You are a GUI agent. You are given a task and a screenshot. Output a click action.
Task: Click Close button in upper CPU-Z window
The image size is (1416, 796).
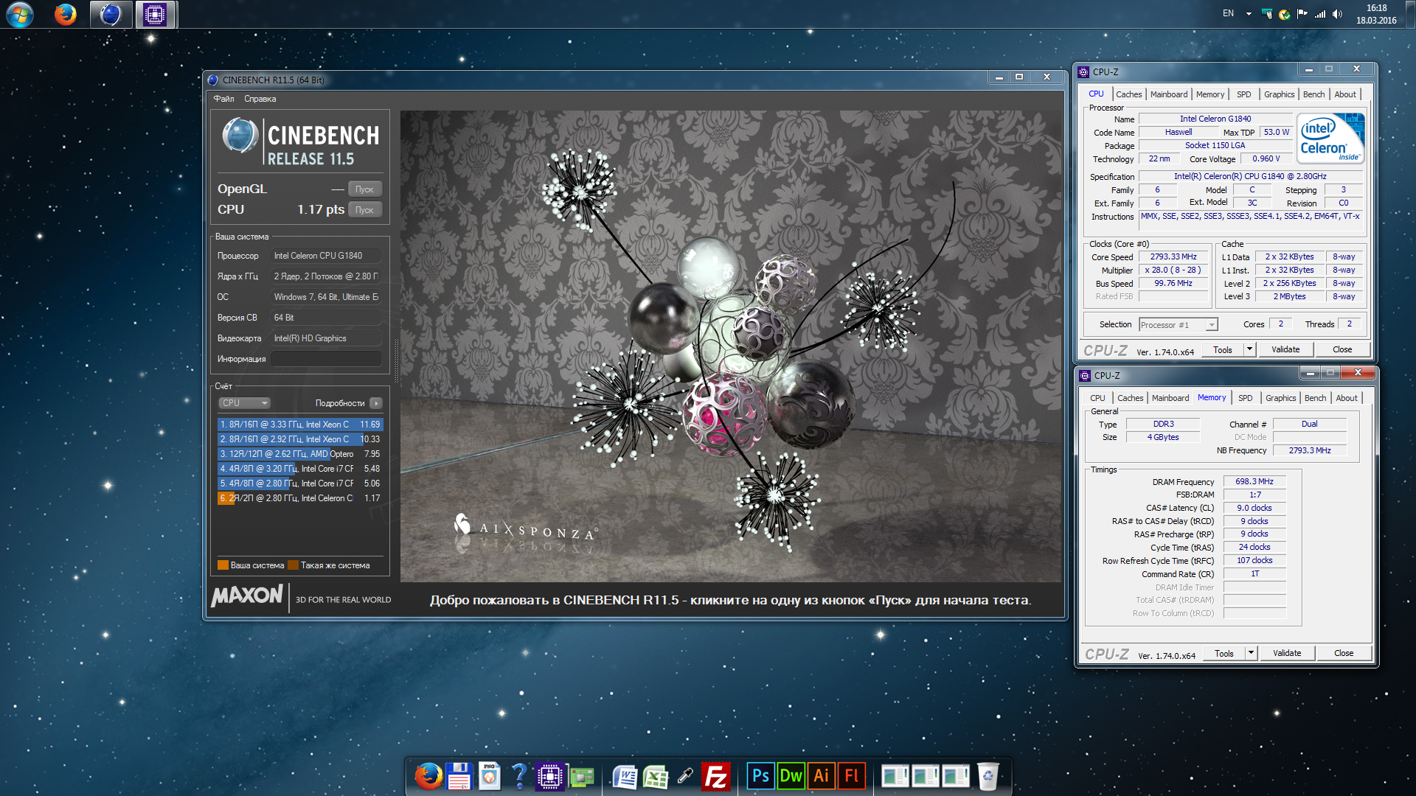1342,349
